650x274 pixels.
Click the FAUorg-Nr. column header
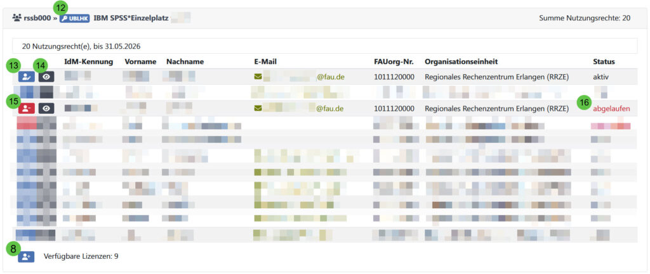(x=394, y=61)
